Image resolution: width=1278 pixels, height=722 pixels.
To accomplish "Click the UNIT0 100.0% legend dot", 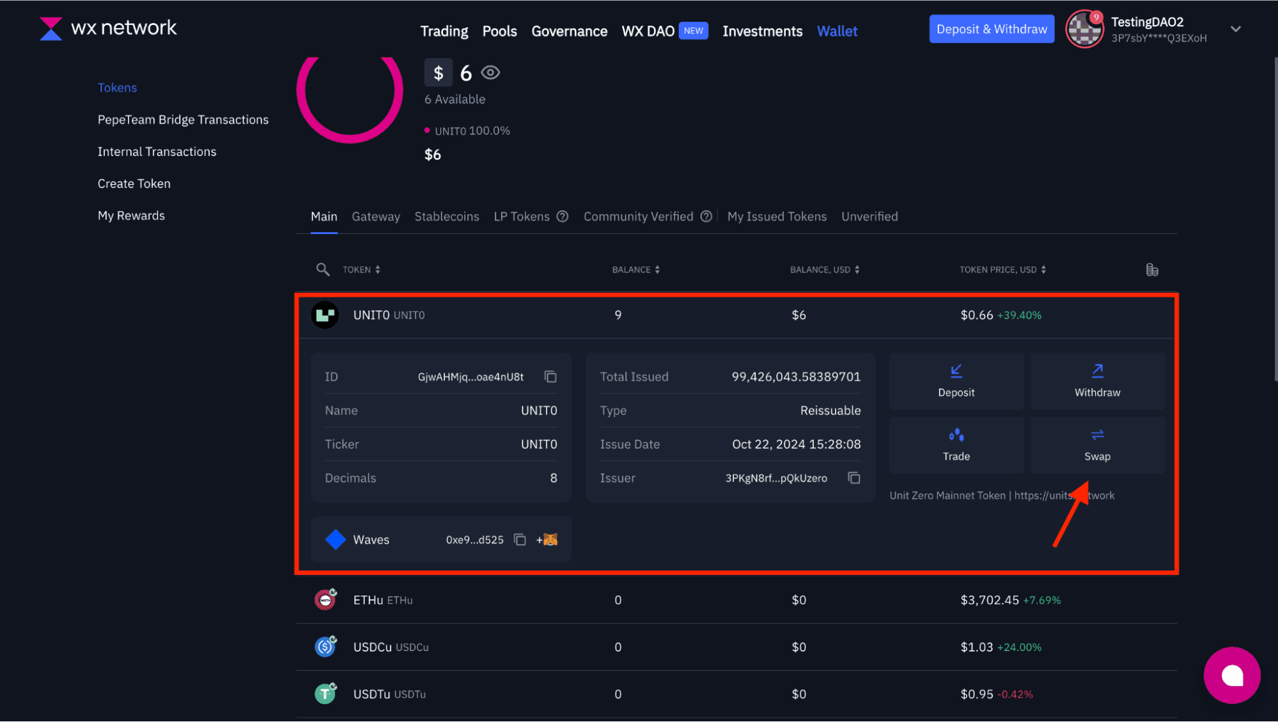I will [427, 130].
